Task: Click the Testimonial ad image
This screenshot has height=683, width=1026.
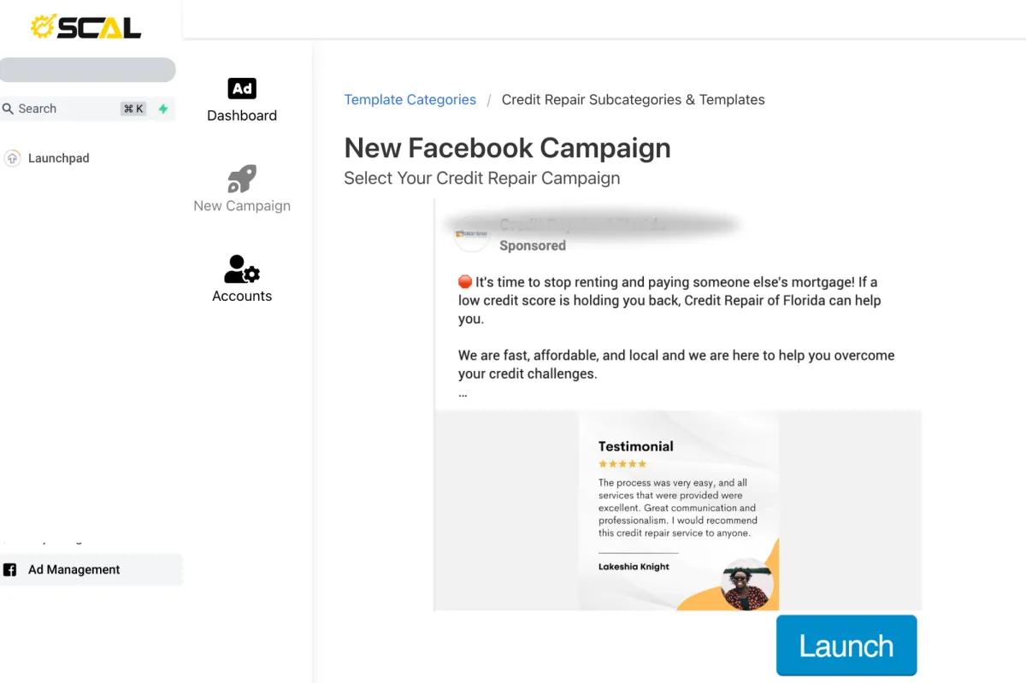Action: coord(678,510)
